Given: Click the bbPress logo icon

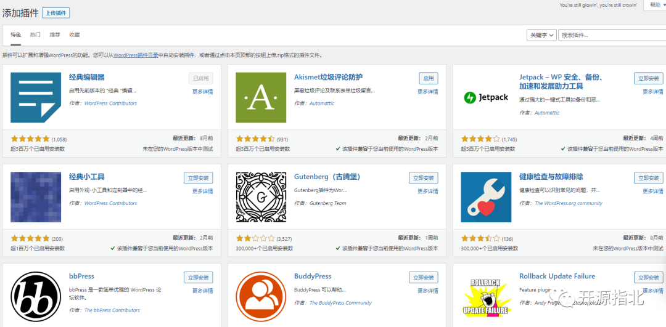Looking at the screenshot, I should 36,297.
